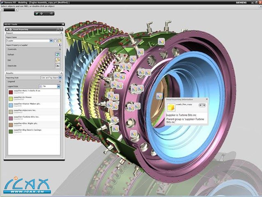This screenshot has width=262, height=197.
Task: Go to next item in Visual Reporting Information
Action: (x=204, y=105)
